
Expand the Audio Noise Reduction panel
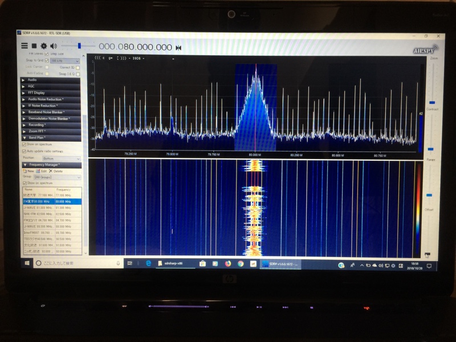(x=51, y=99)
